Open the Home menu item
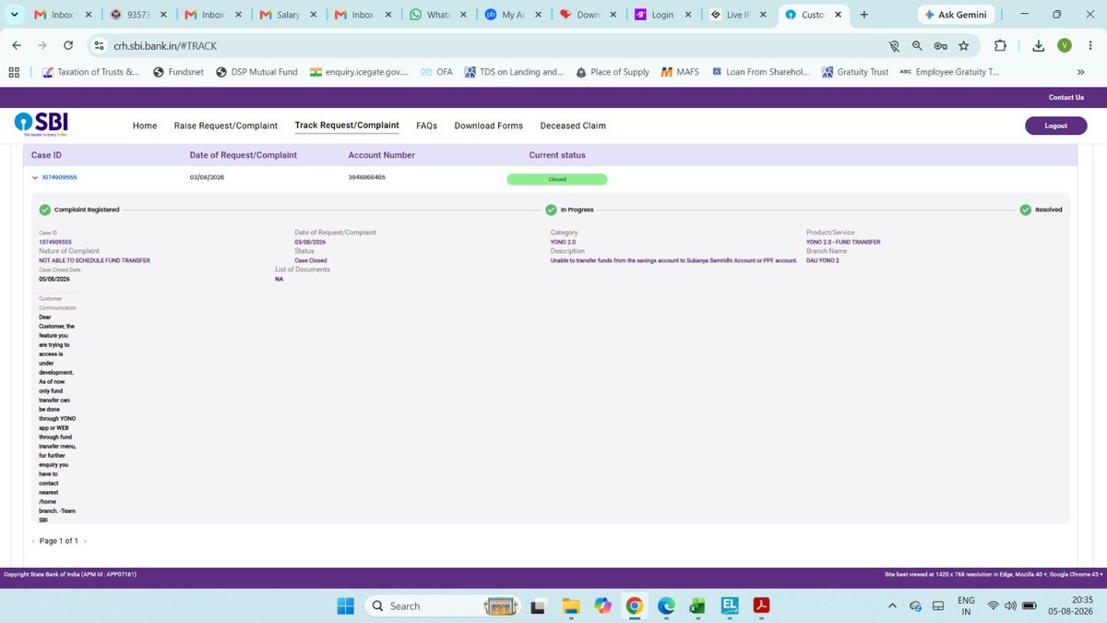The height and width of the screenshot is (623, 1107). 145,126
